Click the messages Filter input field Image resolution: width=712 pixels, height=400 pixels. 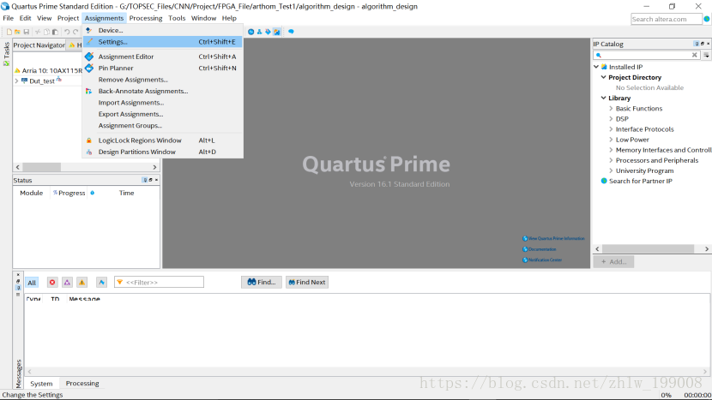click(x=159, y=282)
